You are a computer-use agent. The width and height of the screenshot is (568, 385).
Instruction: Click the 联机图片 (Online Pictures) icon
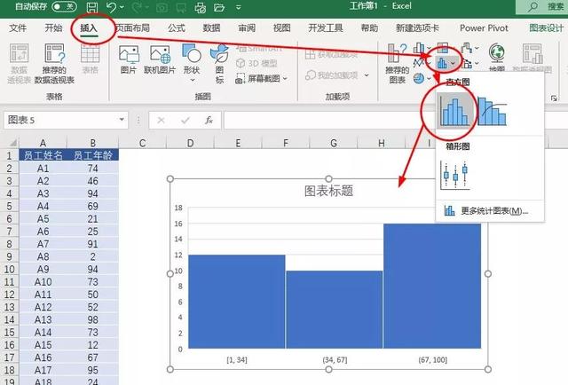click(x=160, y=59)
